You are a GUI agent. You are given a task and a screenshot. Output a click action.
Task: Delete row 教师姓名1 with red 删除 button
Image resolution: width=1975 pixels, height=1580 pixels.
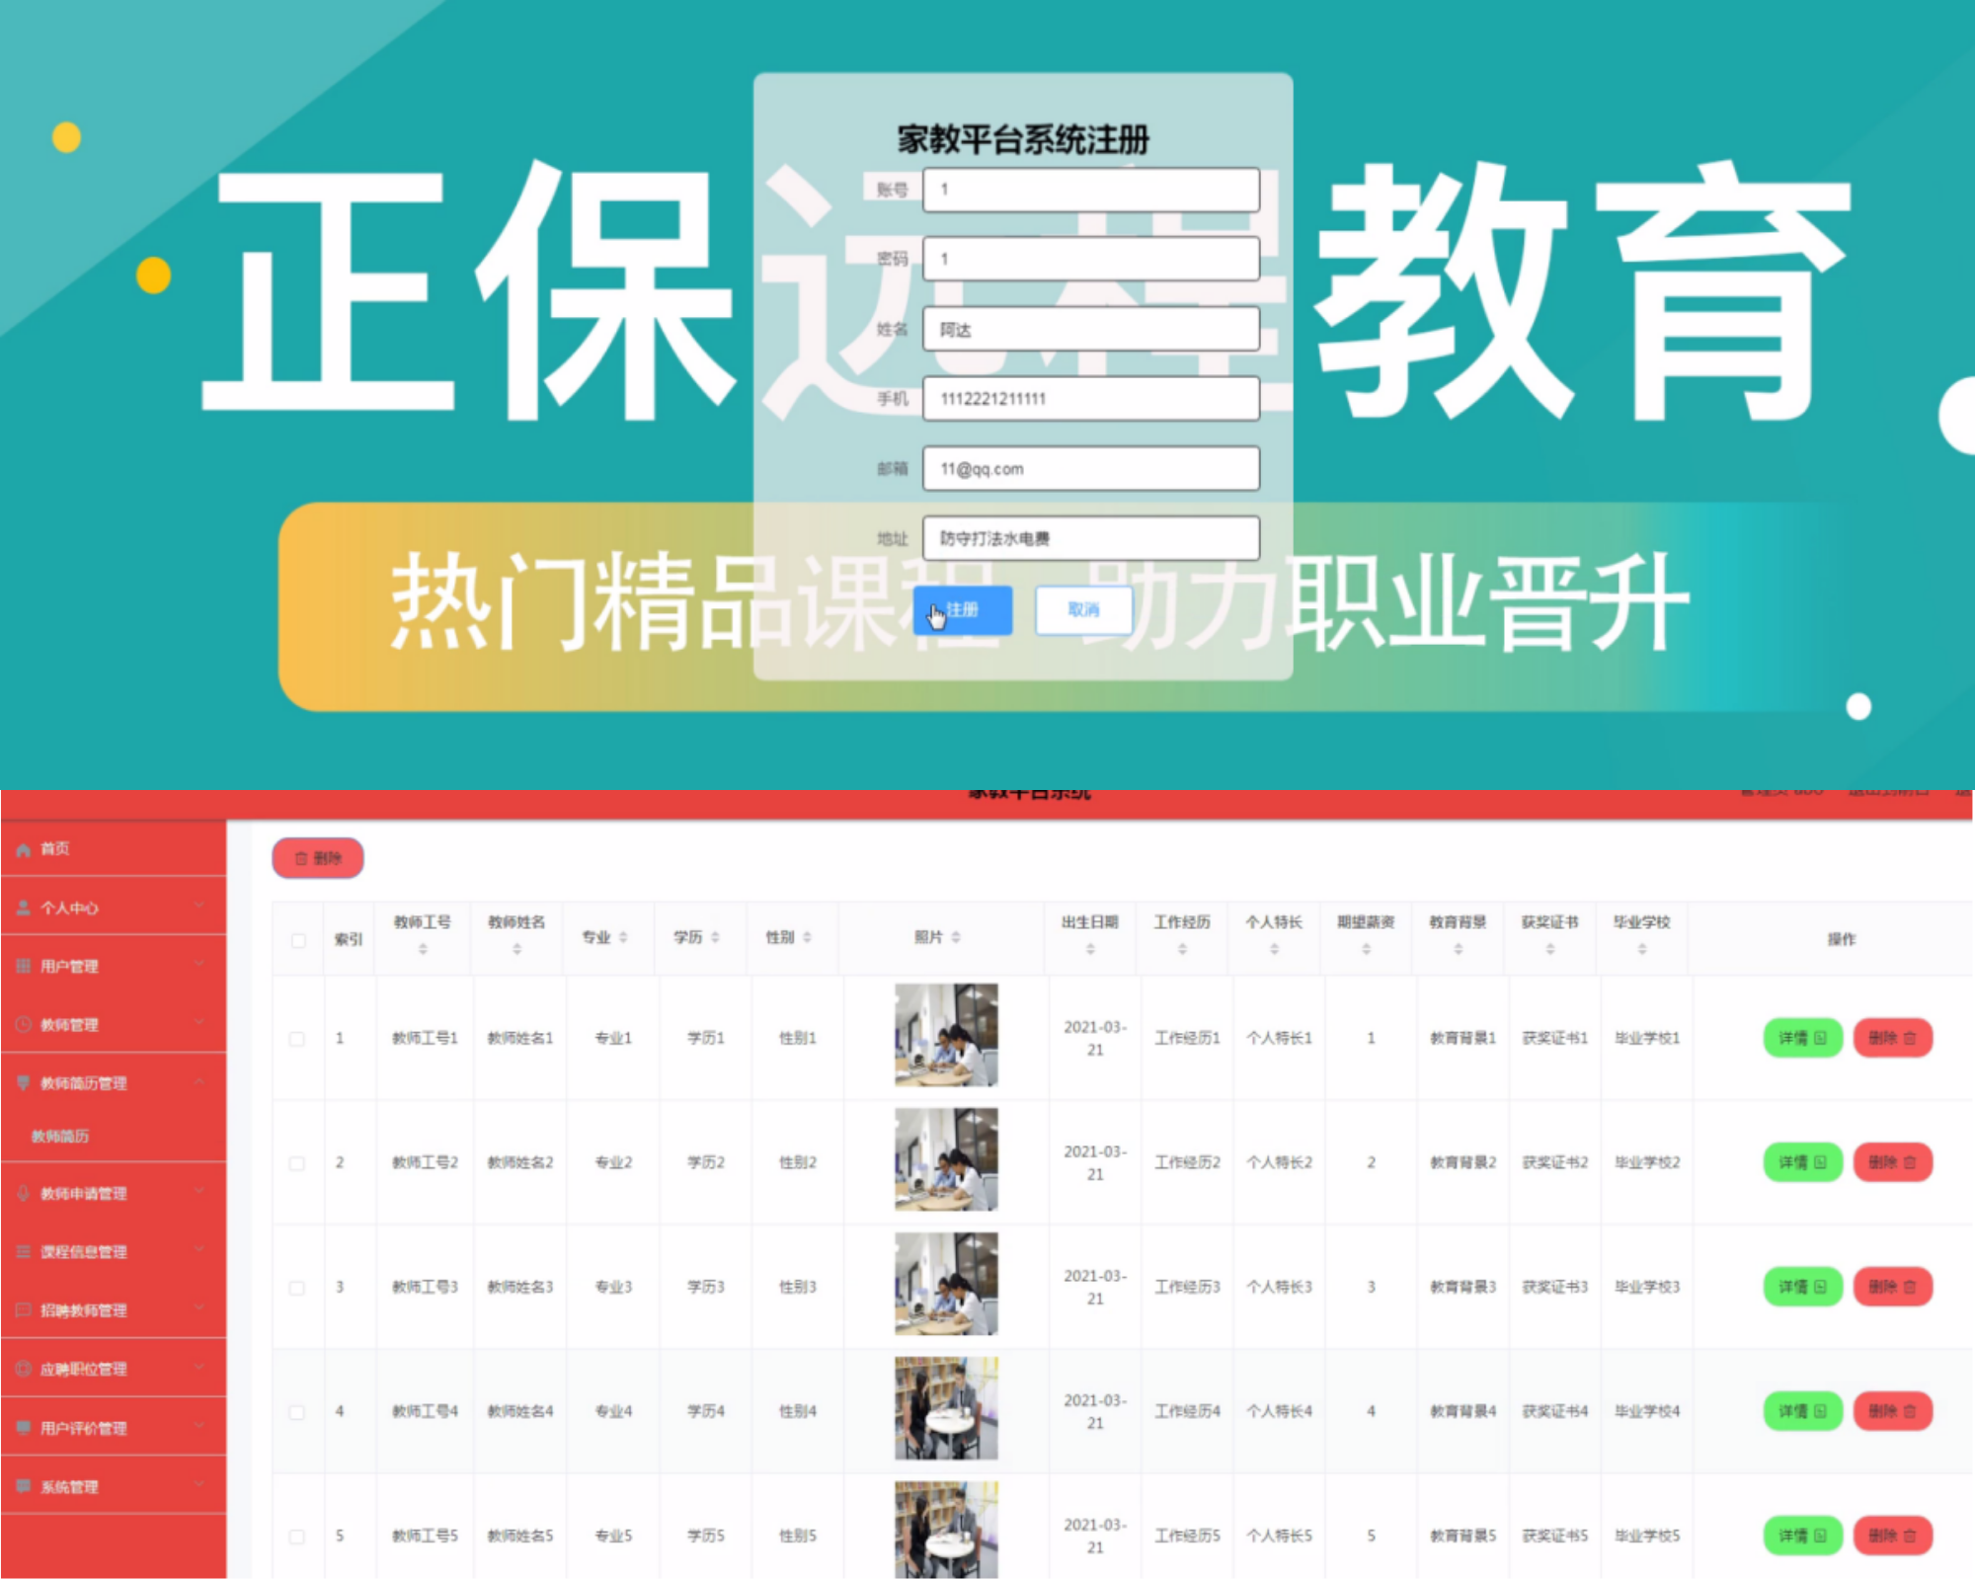tap(1893, 1038)
